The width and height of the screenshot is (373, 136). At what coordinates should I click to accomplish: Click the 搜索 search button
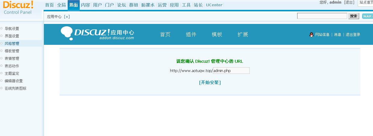coord(354,16)
